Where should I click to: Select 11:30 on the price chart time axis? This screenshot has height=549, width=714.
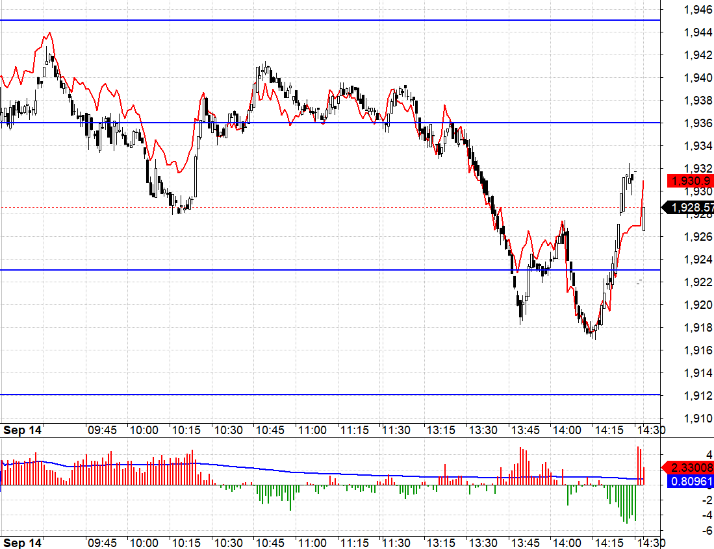pos(396,430)
